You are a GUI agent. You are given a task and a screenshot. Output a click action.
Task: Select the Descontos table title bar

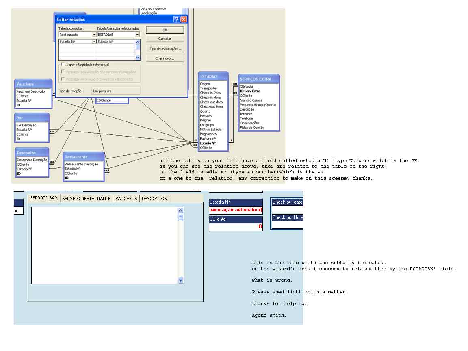(32, 152)
